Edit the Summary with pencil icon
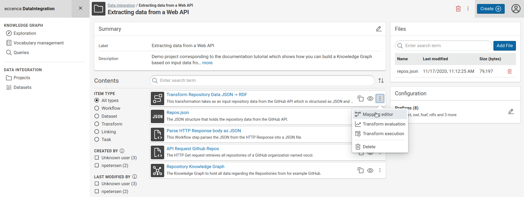524x197 pixels. (379, 29)
